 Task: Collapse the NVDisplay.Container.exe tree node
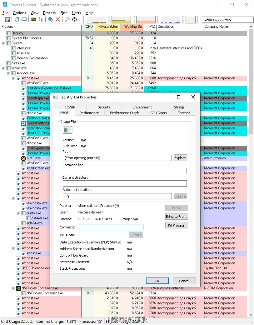click(13, 288)
